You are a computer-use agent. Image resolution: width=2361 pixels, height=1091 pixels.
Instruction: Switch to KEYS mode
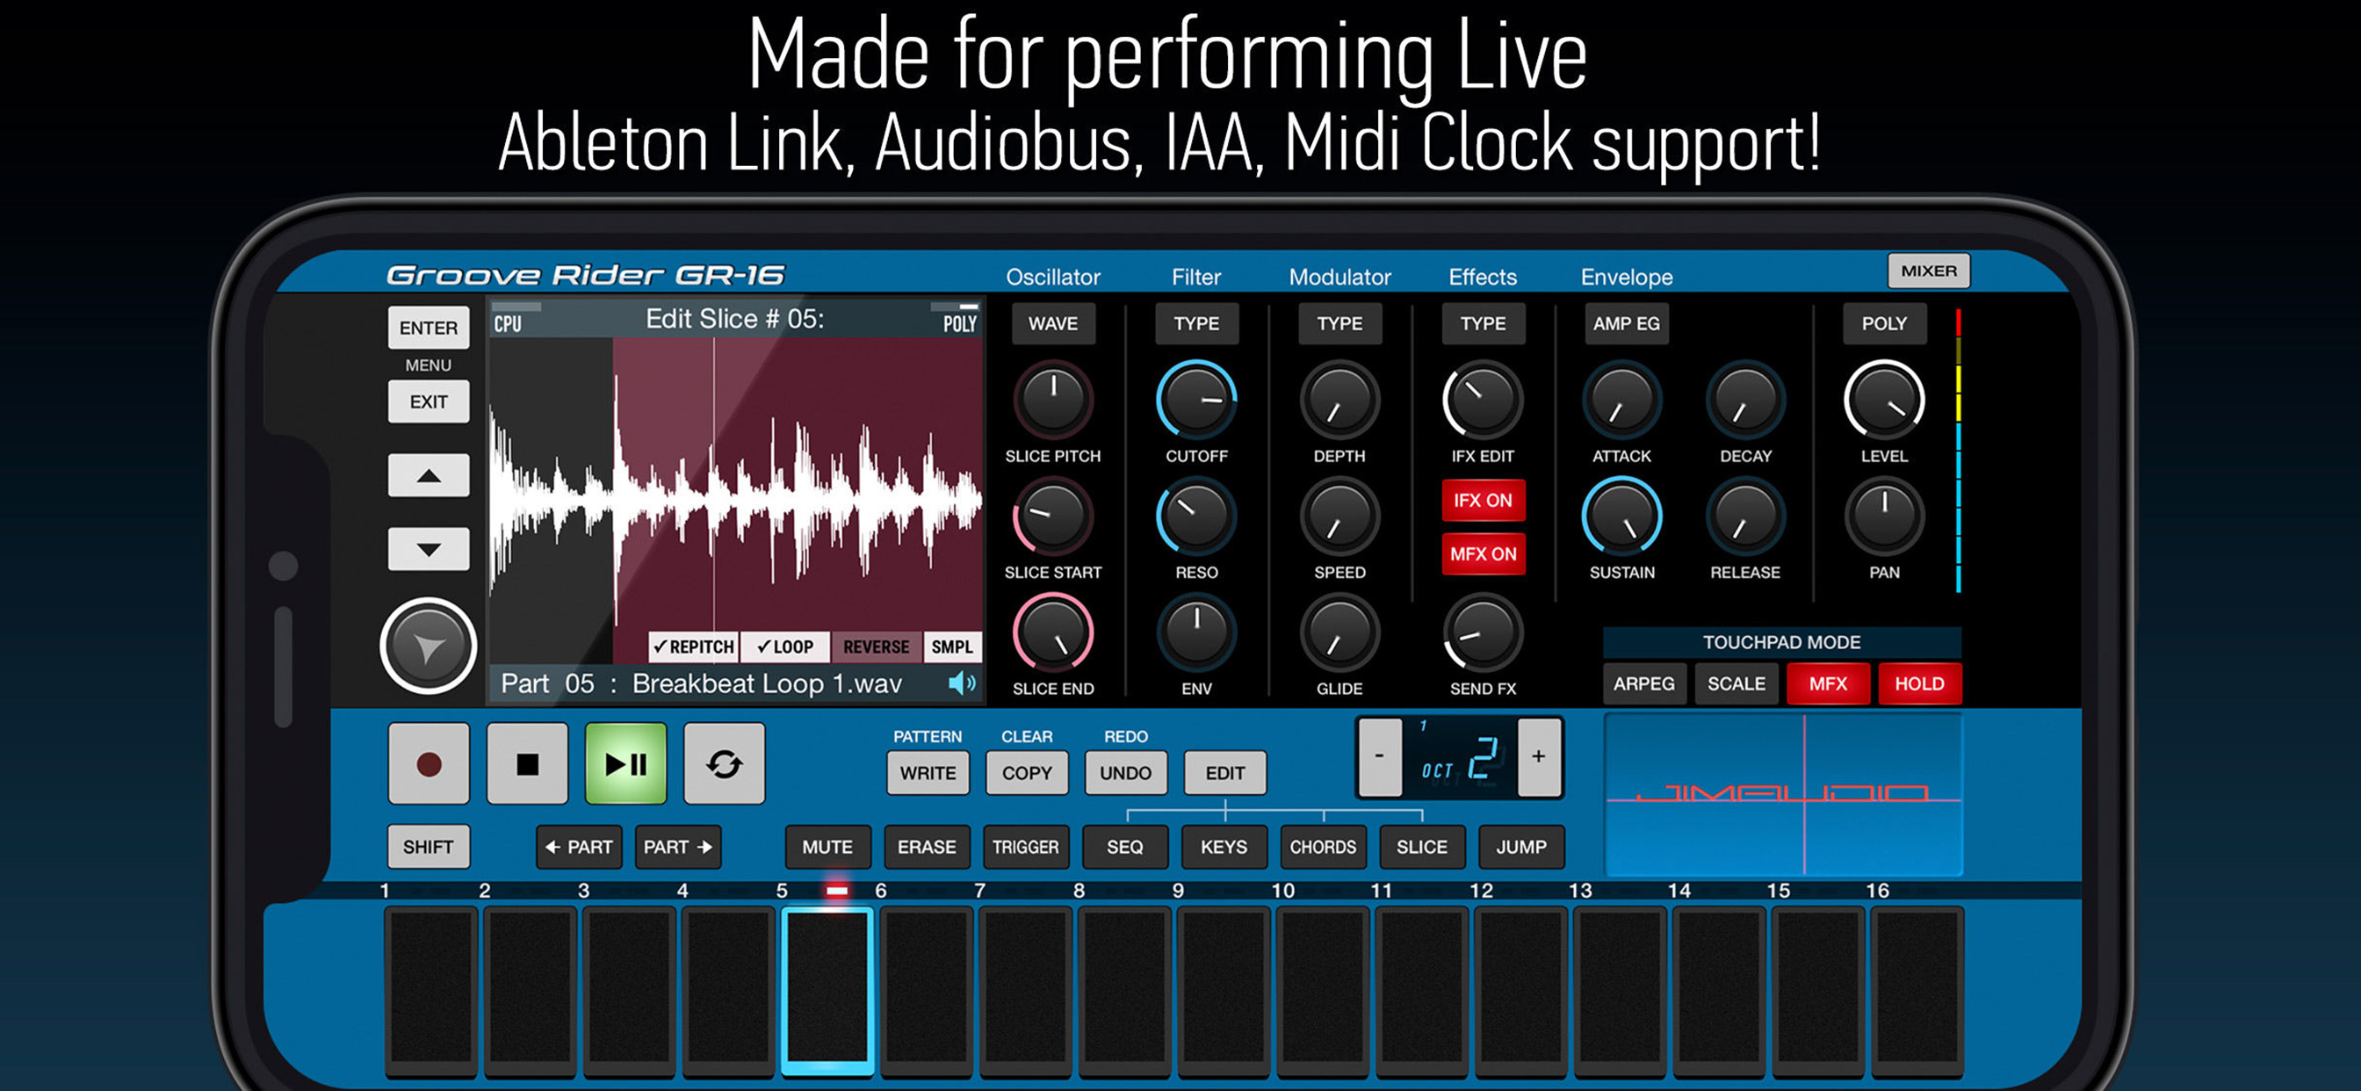[1224, 847]
